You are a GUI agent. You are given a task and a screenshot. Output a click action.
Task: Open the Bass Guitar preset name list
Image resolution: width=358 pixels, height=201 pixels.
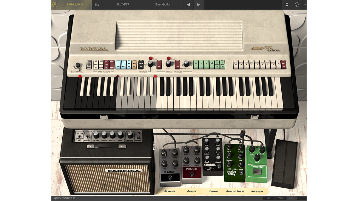click(163, 4)
